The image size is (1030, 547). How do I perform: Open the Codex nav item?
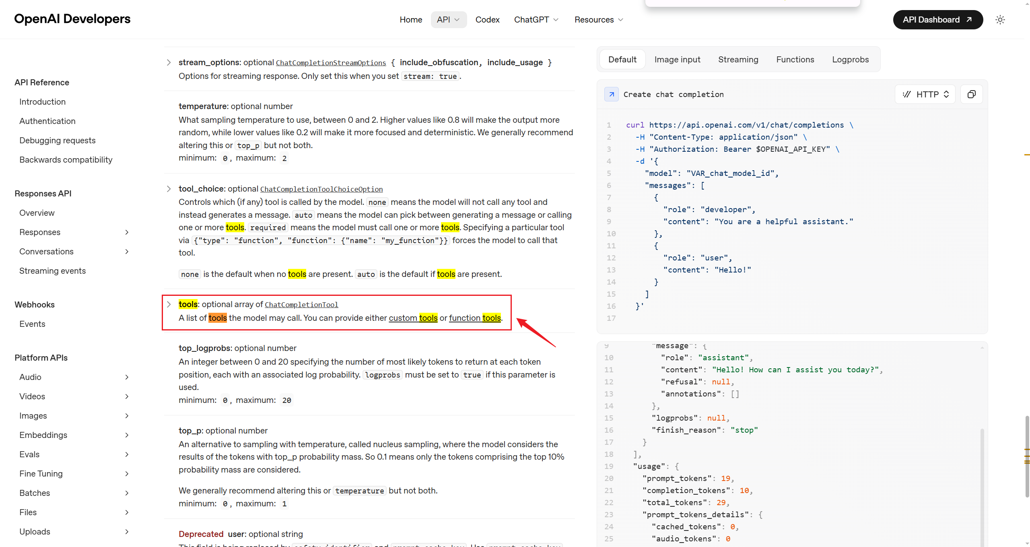point(487,20)
